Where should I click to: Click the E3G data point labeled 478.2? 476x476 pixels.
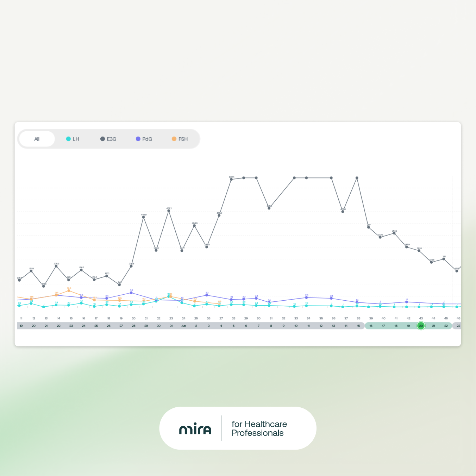[169, 211]
